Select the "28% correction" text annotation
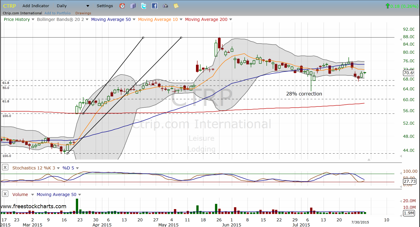Viewport: 420px width, 227px height. [304, 94]
